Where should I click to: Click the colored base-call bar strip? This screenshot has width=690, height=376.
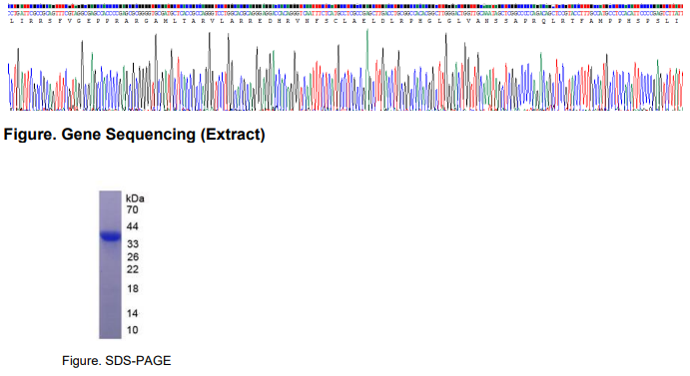345,7
